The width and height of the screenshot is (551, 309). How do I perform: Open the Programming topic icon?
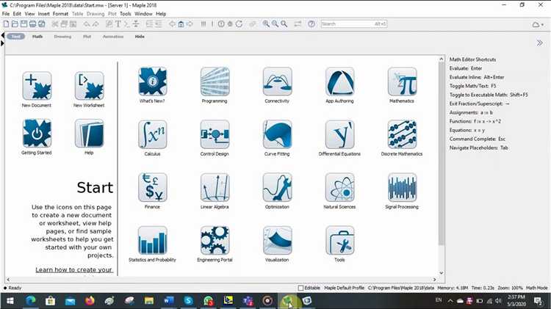215,81
